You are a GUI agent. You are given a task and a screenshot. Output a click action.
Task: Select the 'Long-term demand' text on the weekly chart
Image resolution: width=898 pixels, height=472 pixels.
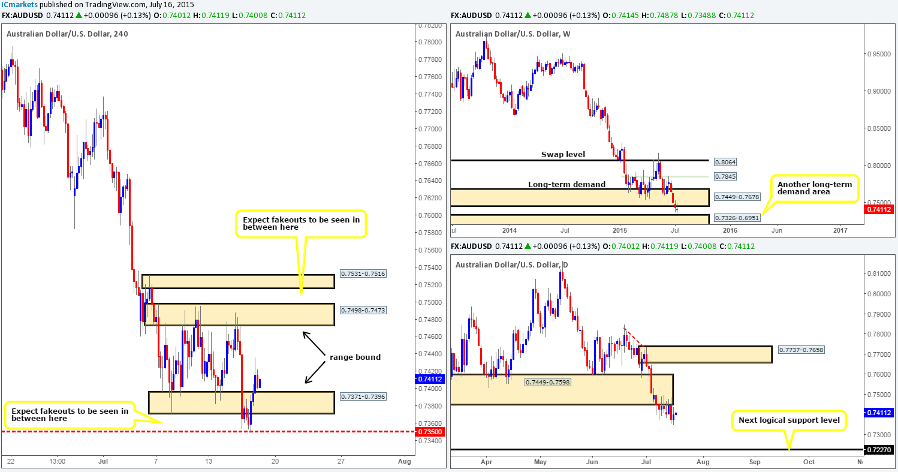click(x=566, y=184)
